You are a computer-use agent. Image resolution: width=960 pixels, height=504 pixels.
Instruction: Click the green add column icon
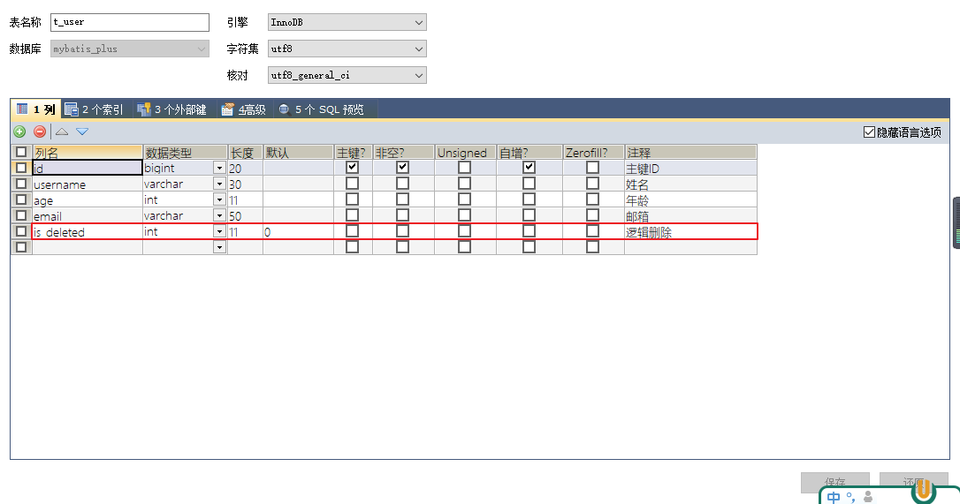pyautogui.click(x=19, y=132)
